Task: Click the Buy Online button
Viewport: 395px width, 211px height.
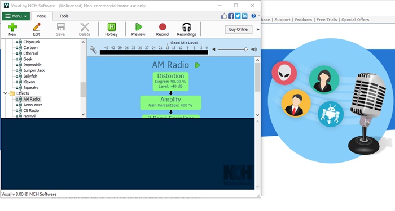Action: [x=238, y=29]
